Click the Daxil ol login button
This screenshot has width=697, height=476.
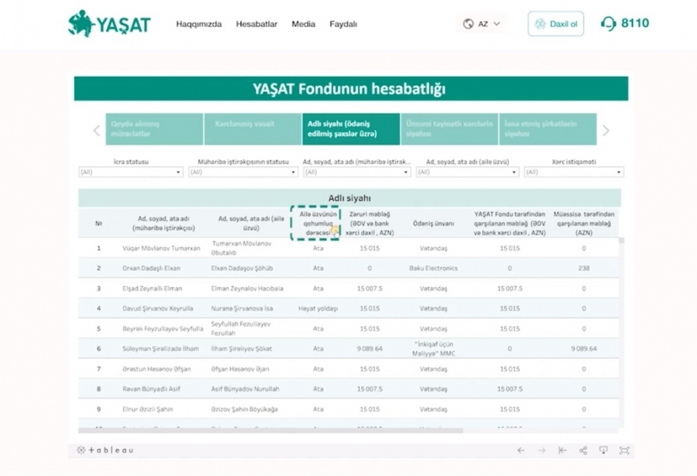click(x=556, y=24)
